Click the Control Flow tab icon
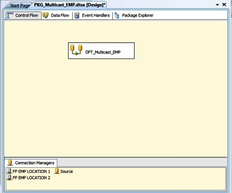 click(10, 15)
